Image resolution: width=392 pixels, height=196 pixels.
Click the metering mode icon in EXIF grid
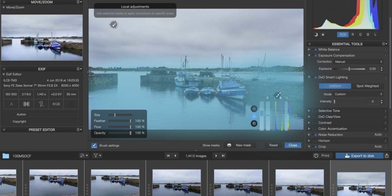[x=26, y=104]
